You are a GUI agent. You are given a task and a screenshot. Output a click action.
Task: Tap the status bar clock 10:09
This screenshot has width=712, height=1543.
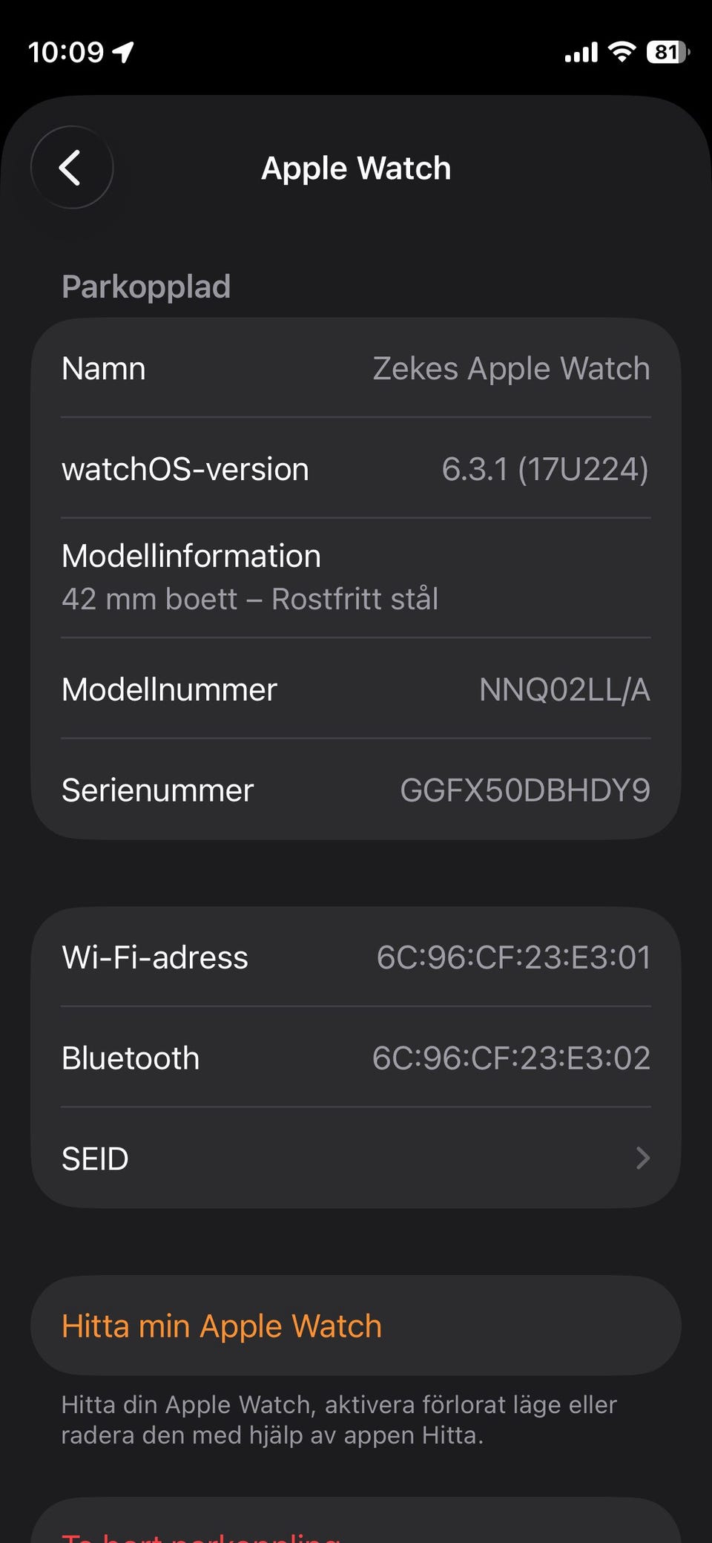click(x=66, y=52)
